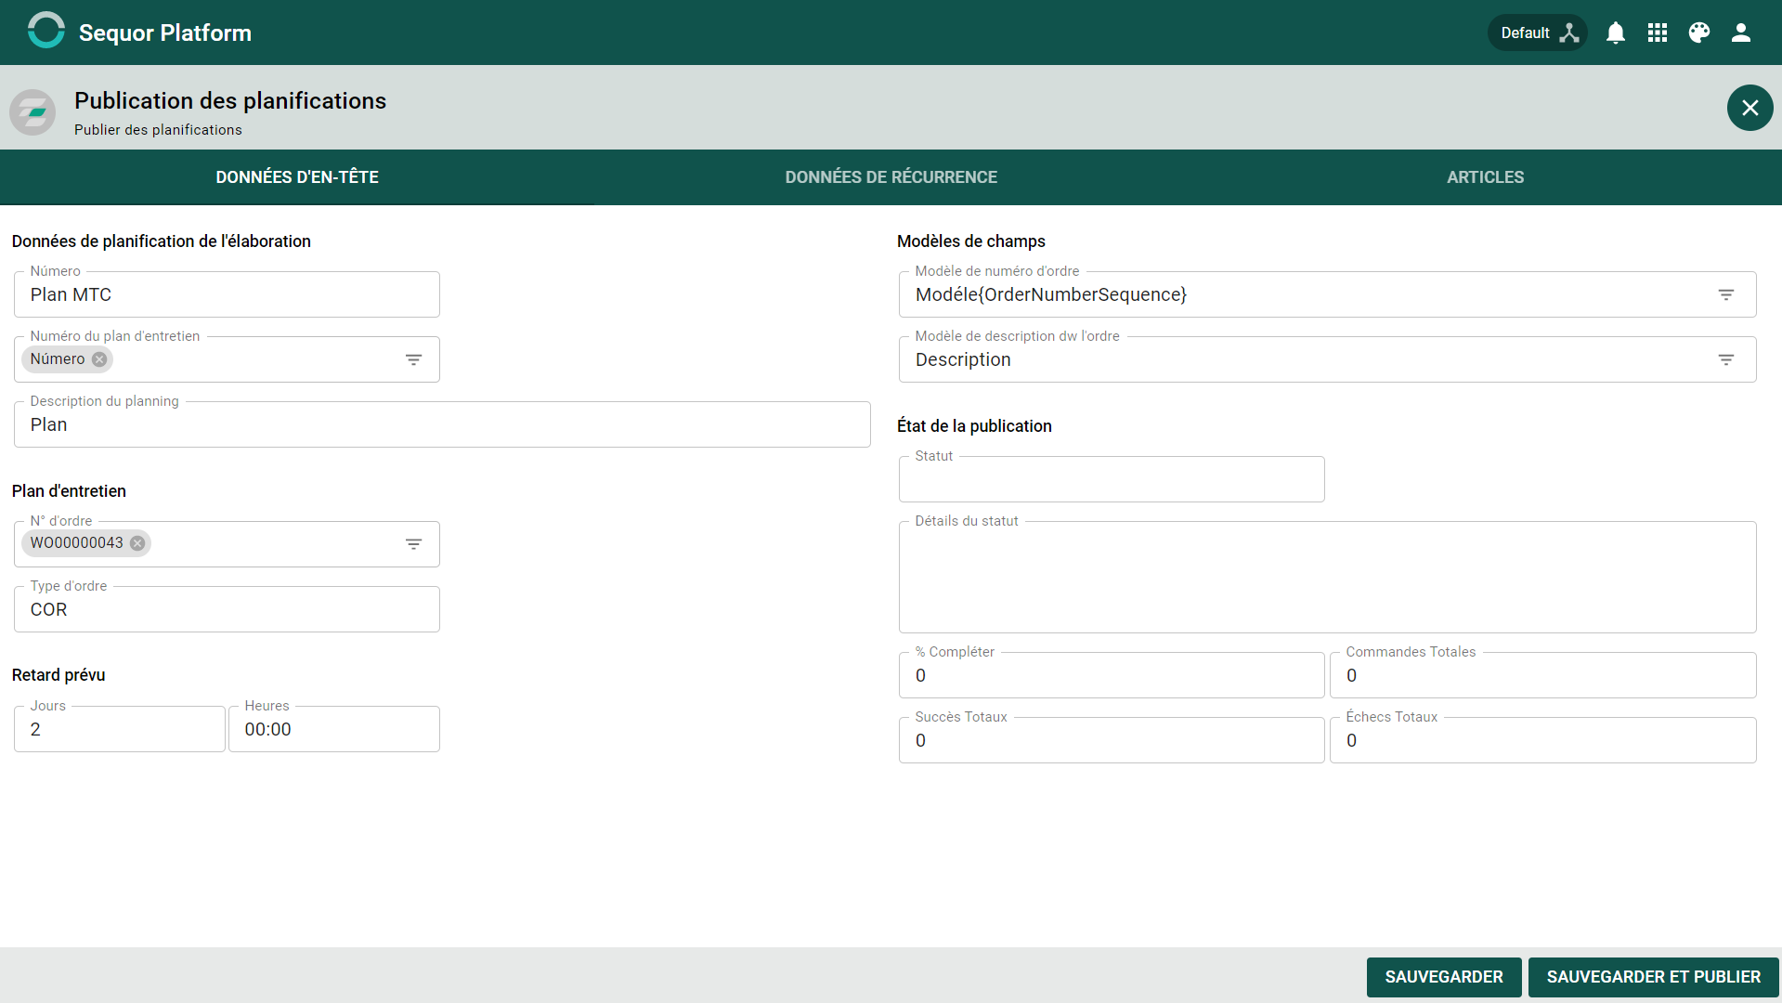Click the Retard prévu heading
The width and height of the screenshot is (1782, 1003).
point(59,675)
